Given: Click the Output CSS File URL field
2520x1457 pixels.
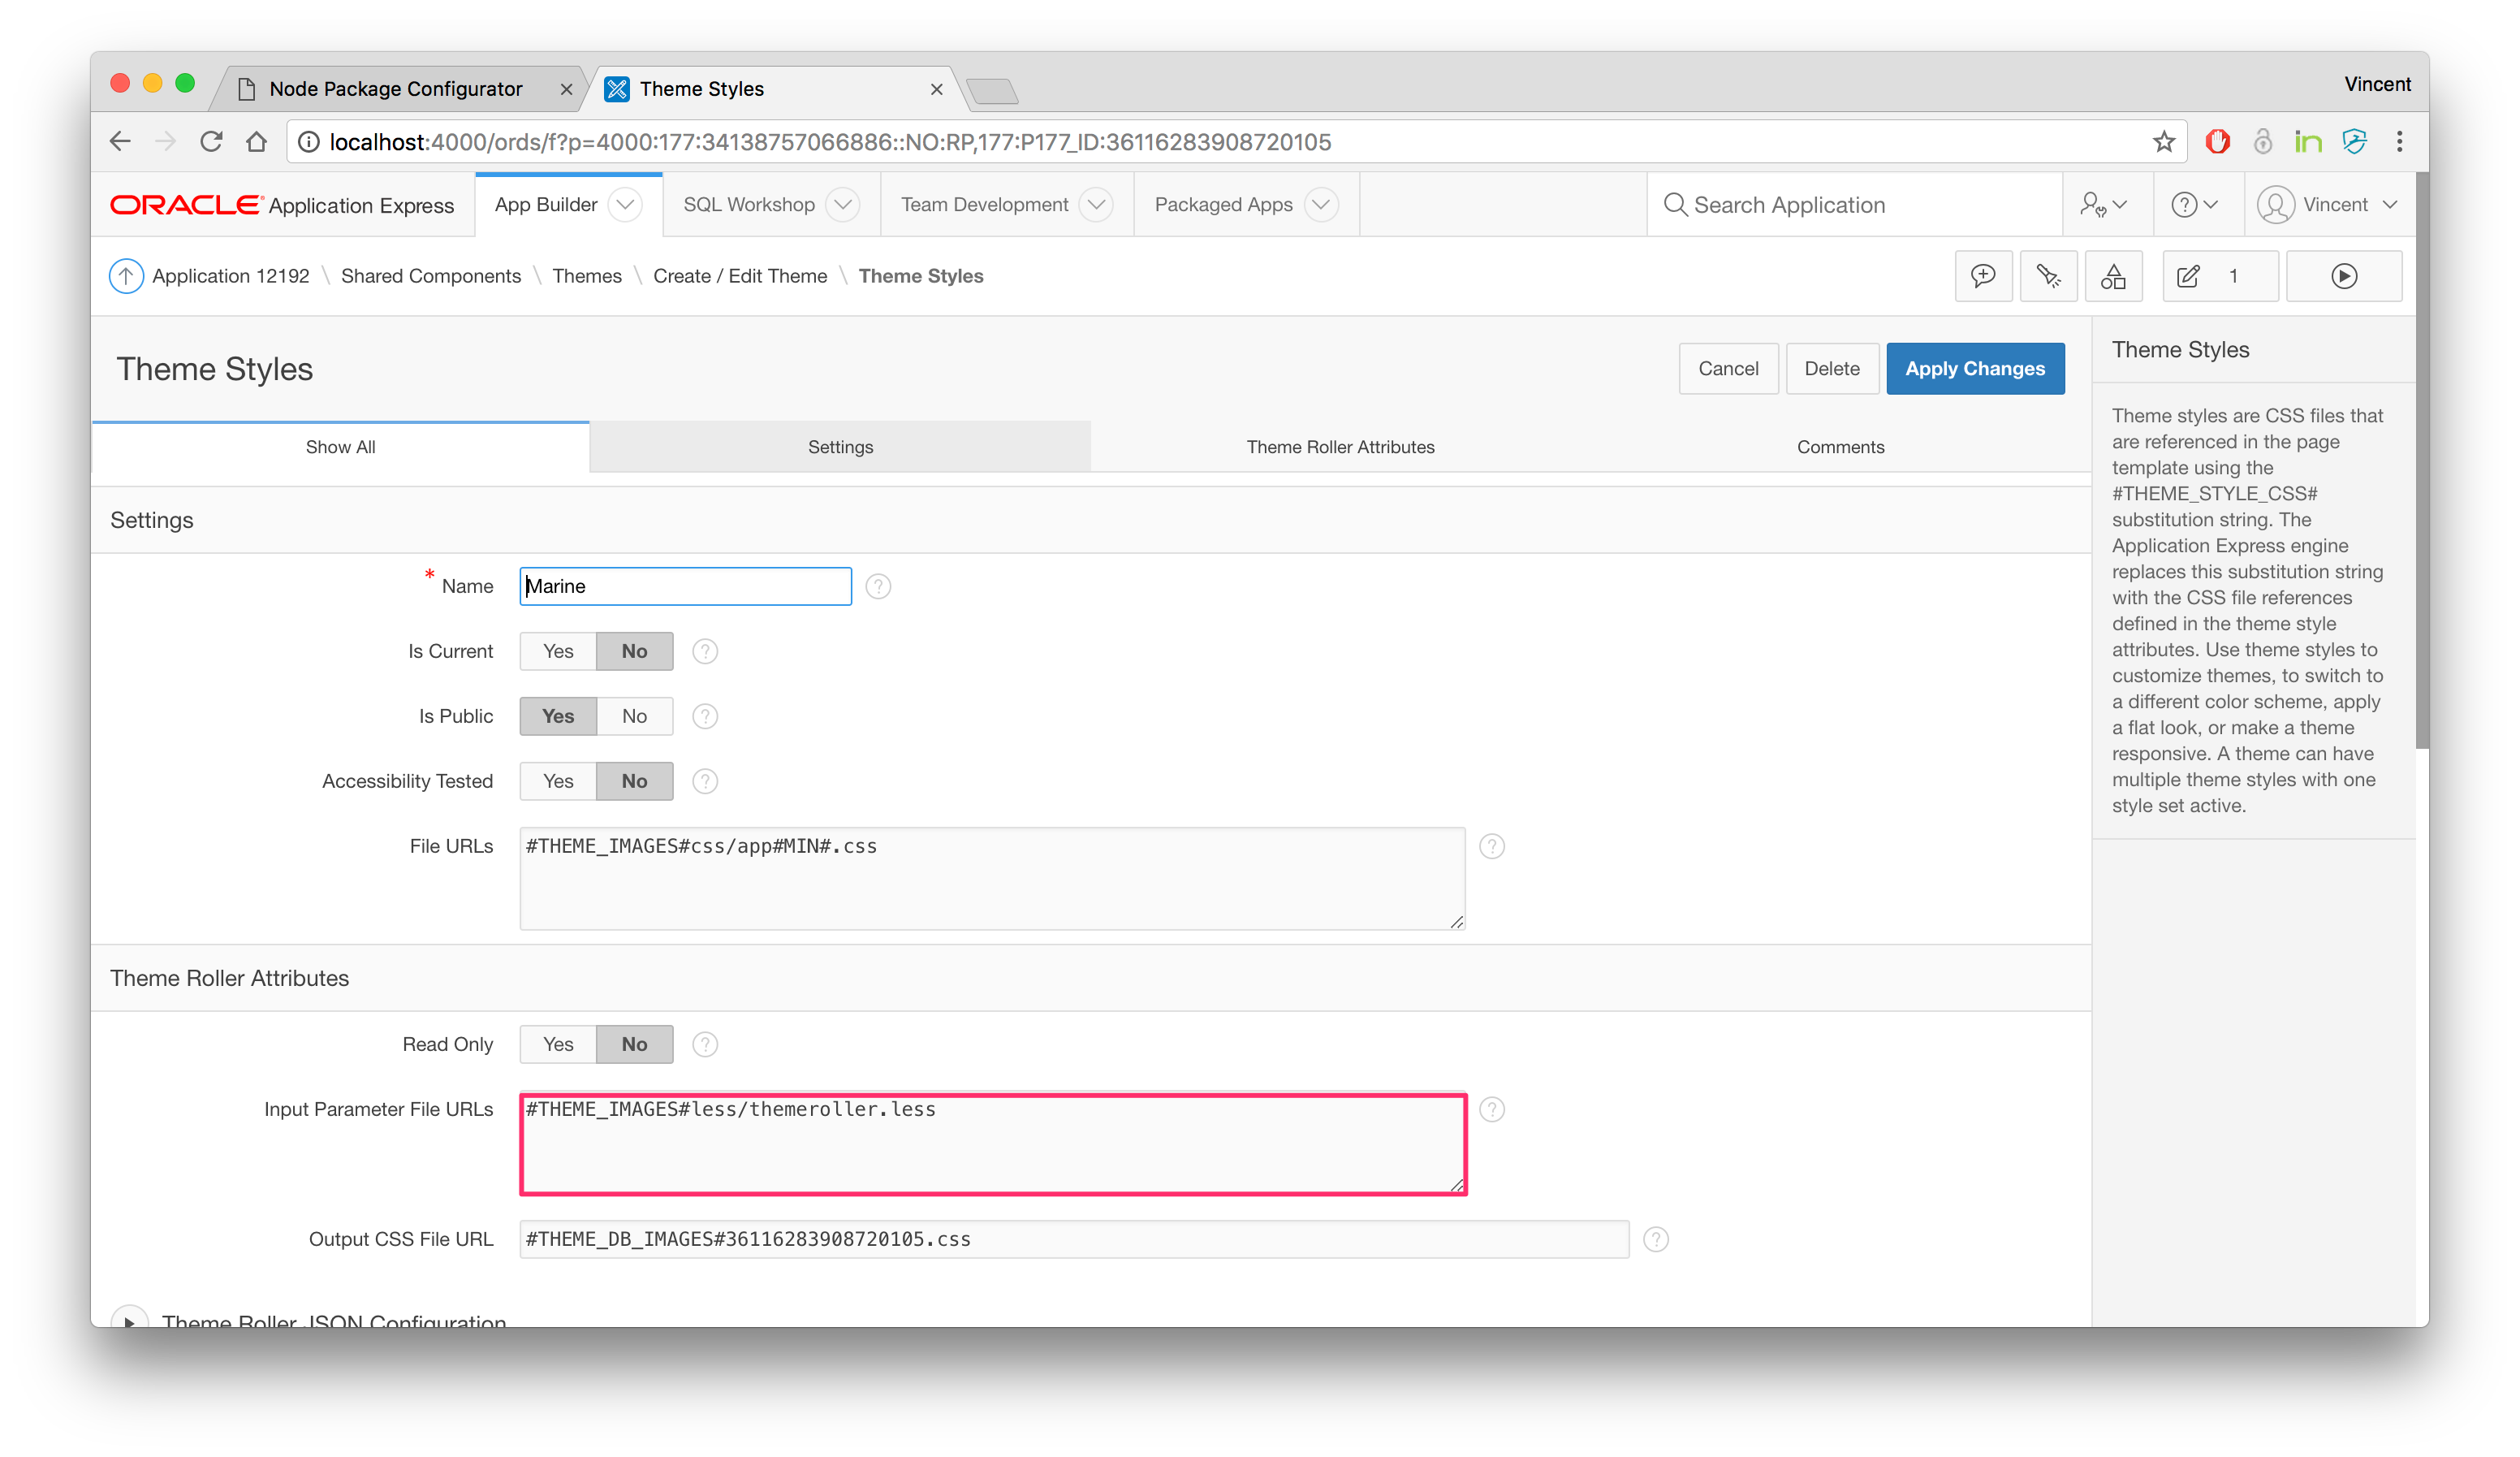Looking at the screenshot, I should (x=1074, y=1240).
